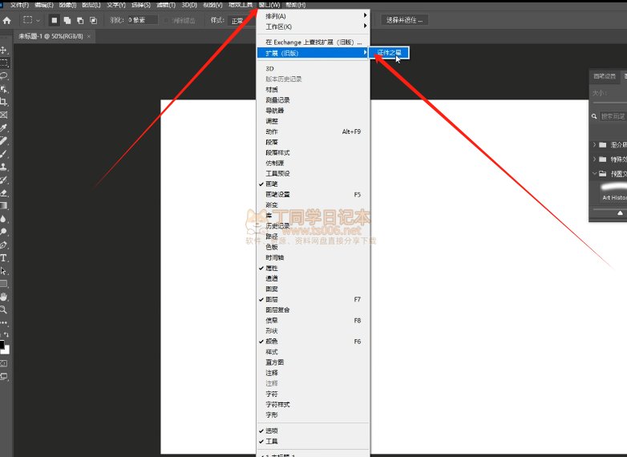Open the 文件(F) menu
Screen dimensions: 627x457
coord(19,5)
